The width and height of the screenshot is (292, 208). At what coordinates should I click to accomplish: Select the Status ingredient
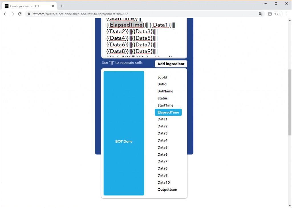pos(162,98)
